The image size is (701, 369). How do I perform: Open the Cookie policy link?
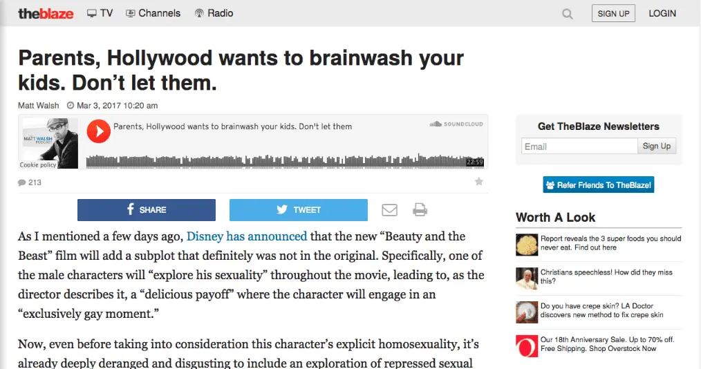tap(38, 165)
